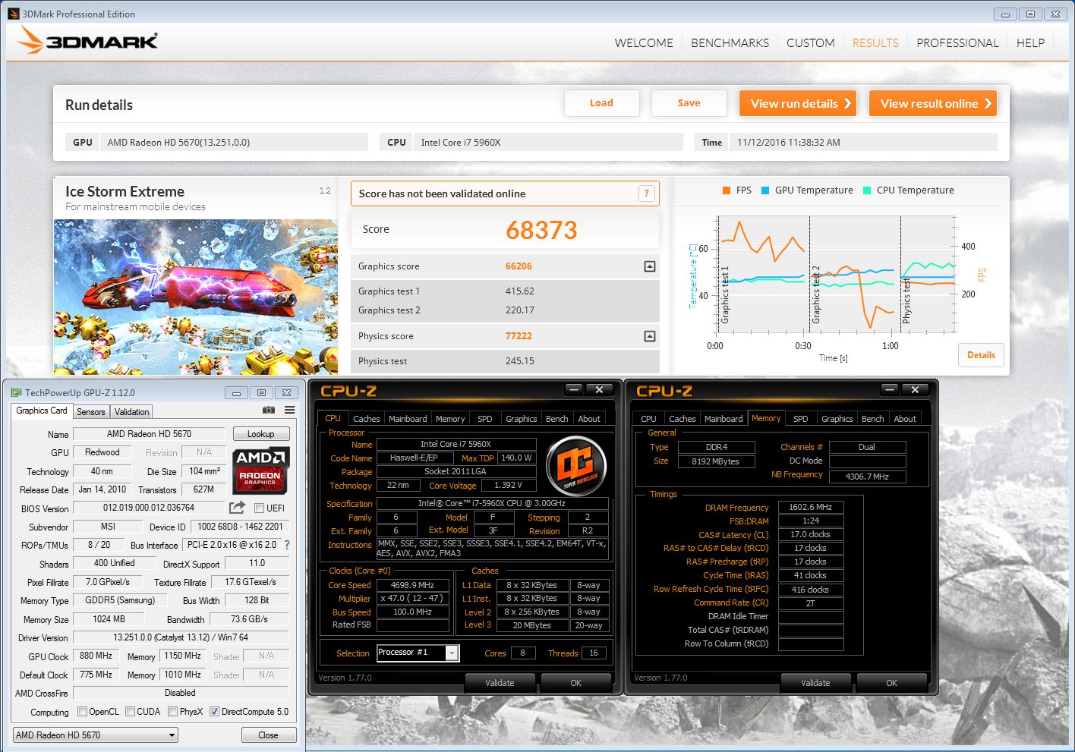Open the AMD Radeon HD 5670 GPU dropdown
The image size is (1075, 752).
[x=96, y=735]
